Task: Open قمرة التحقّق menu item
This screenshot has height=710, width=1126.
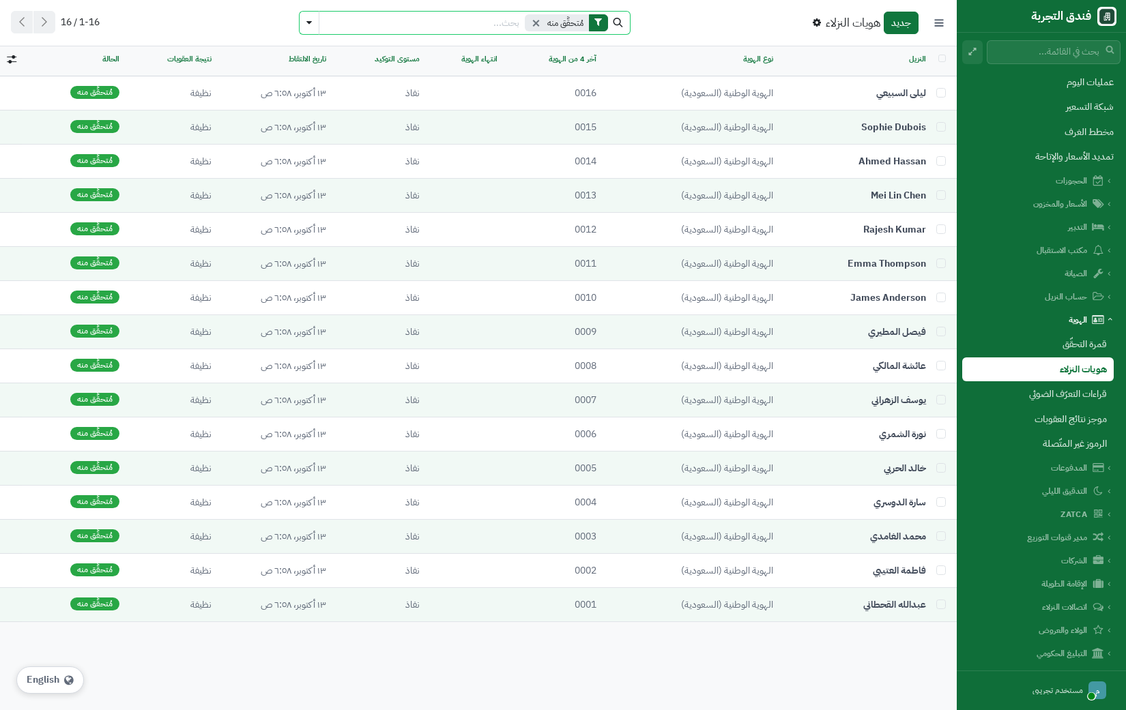Action: click(1084, 344)
